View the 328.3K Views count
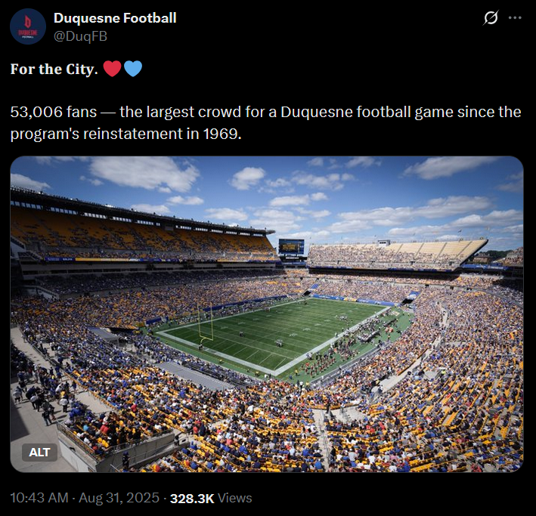 pos(211,498)
